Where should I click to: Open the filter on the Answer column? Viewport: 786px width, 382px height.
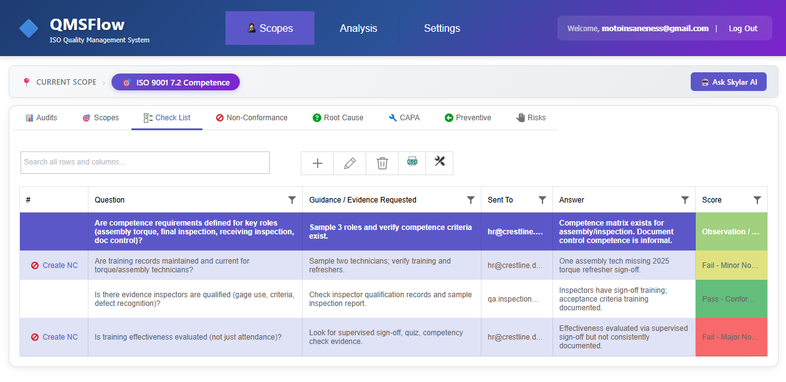pyautogui.click(x=685, y=200)
